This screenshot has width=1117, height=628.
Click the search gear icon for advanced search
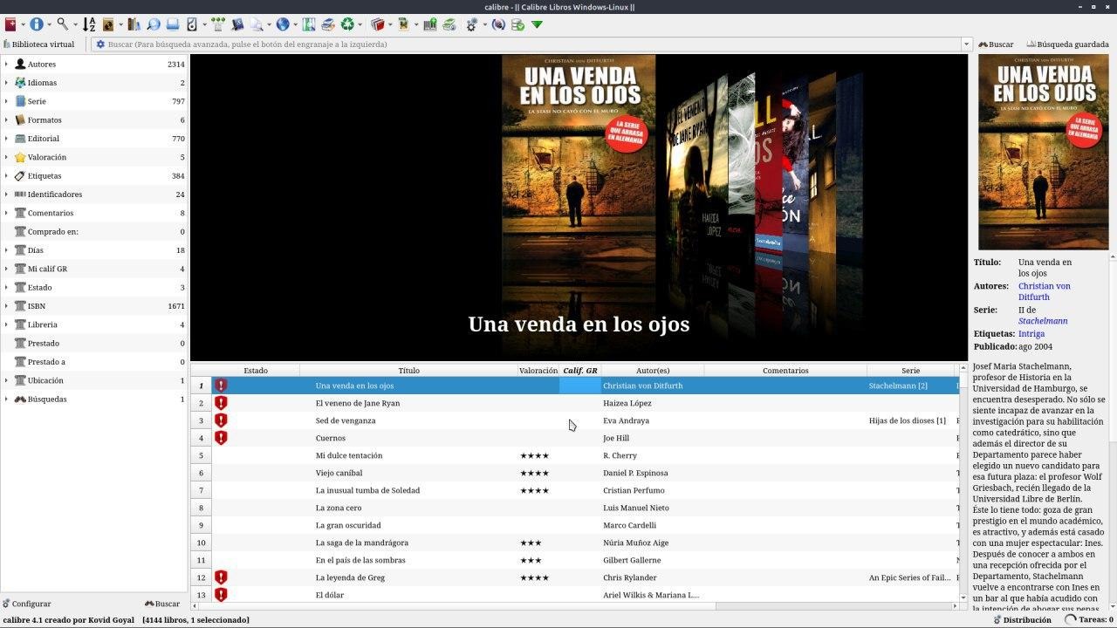click(x=100, y=44)
